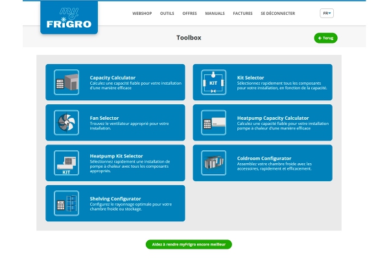
Task: Open the Heatpump Capacity Calculator title
Action: pos(273,118)
